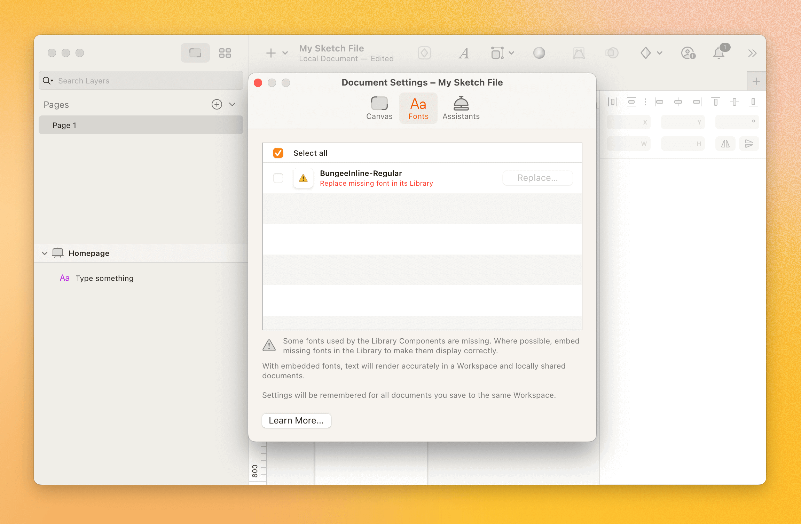Image resolution: width=801 pixels, height=524 pixels.
Task: Click the vector edit tool icon
Action: point(579,53)
